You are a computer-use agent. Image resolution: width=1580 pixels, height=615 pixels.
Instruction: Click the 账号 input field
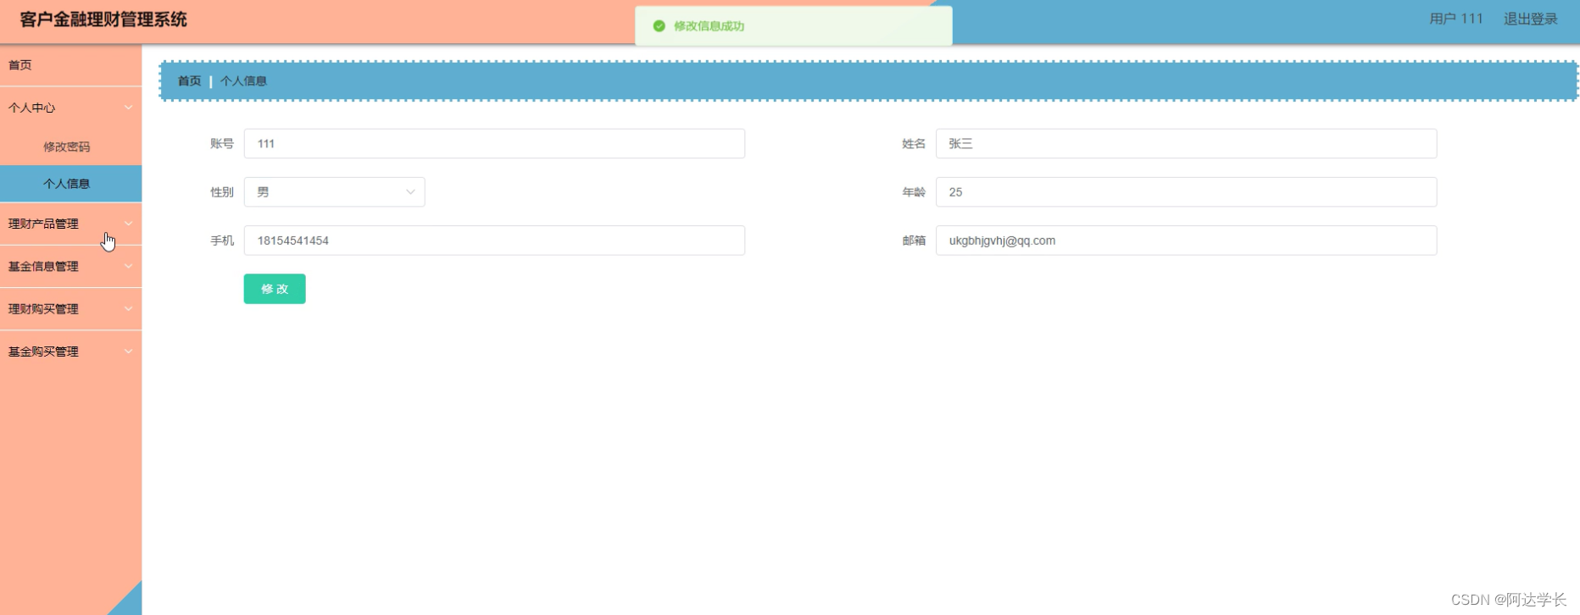pos(494,144)
